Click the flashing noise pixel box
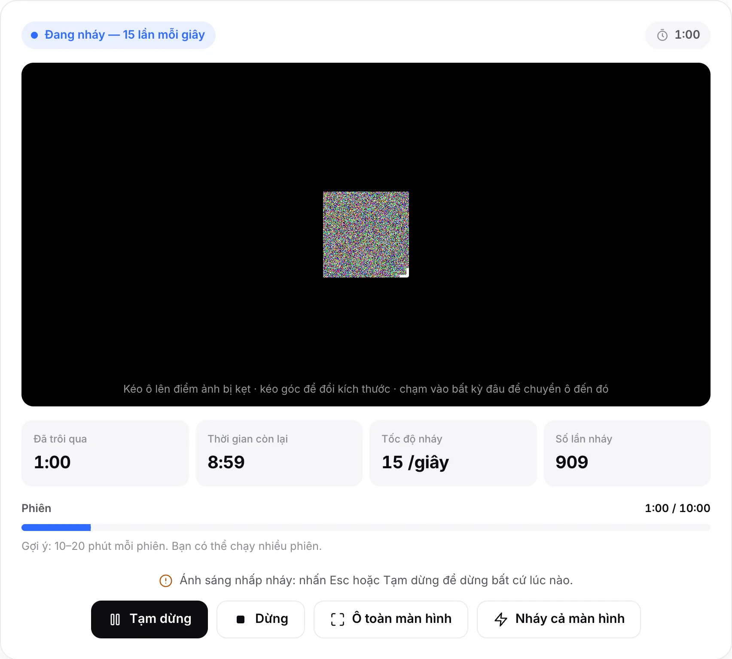732x659 pixels. point(366,235)
